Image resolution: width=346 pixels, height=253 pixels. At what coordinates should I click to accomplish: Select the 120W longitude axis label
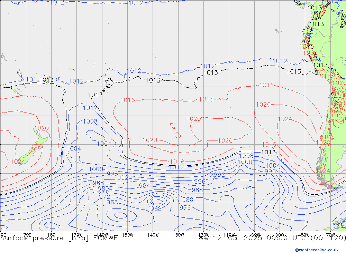204,235
